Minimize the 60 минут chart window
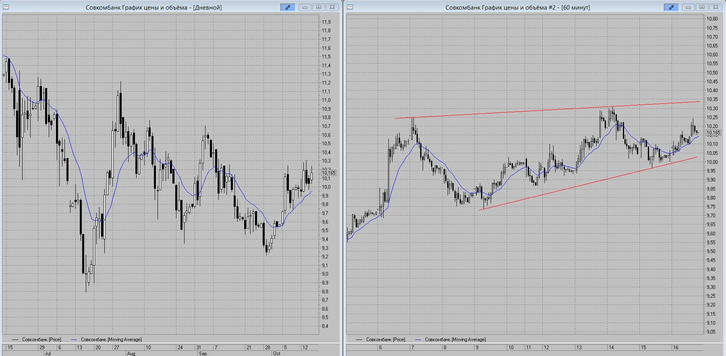The image size is (726, 356). tap(689, 7)
